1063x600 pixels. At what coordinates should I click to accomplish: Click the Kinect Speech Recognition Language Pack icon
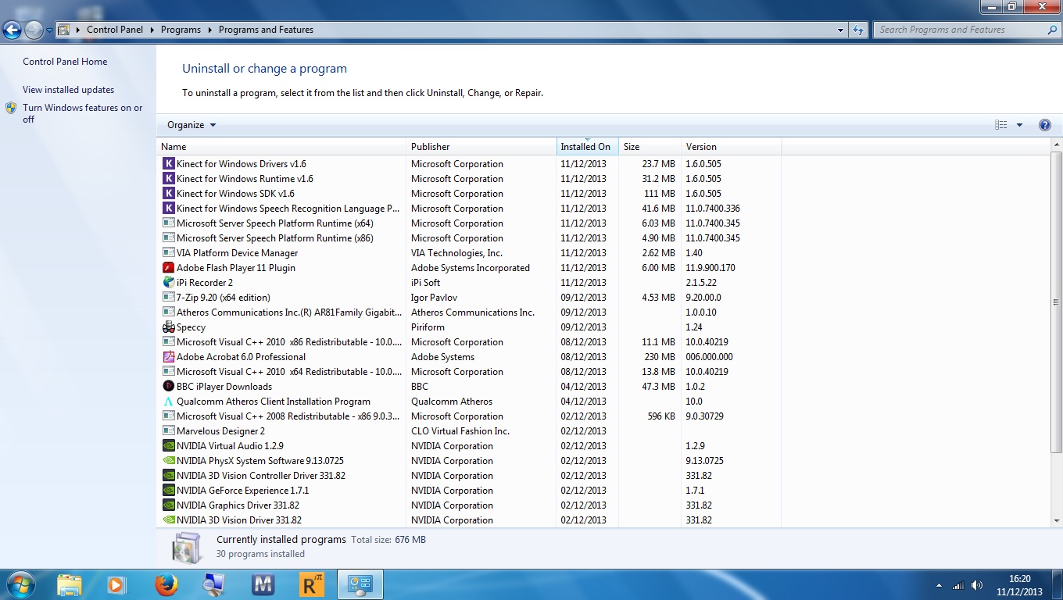point(169,209)
